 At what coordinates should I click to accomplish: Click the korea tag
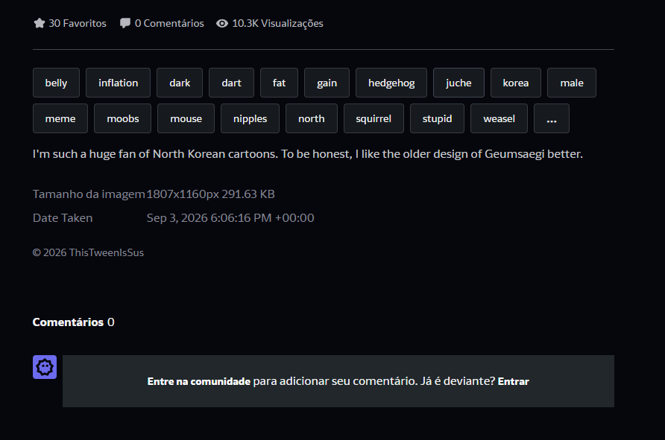[516, 83]
